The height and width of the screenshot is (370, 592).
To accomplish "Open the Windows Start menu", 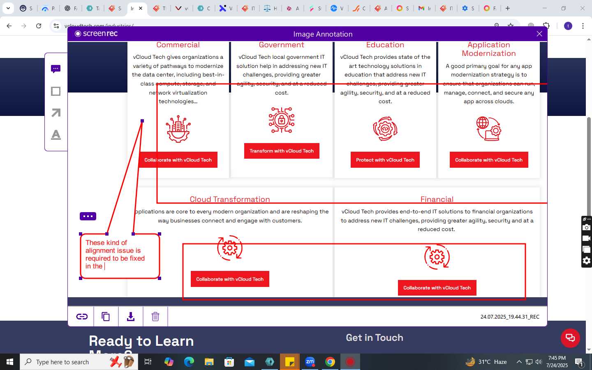I will pos(10,362).
